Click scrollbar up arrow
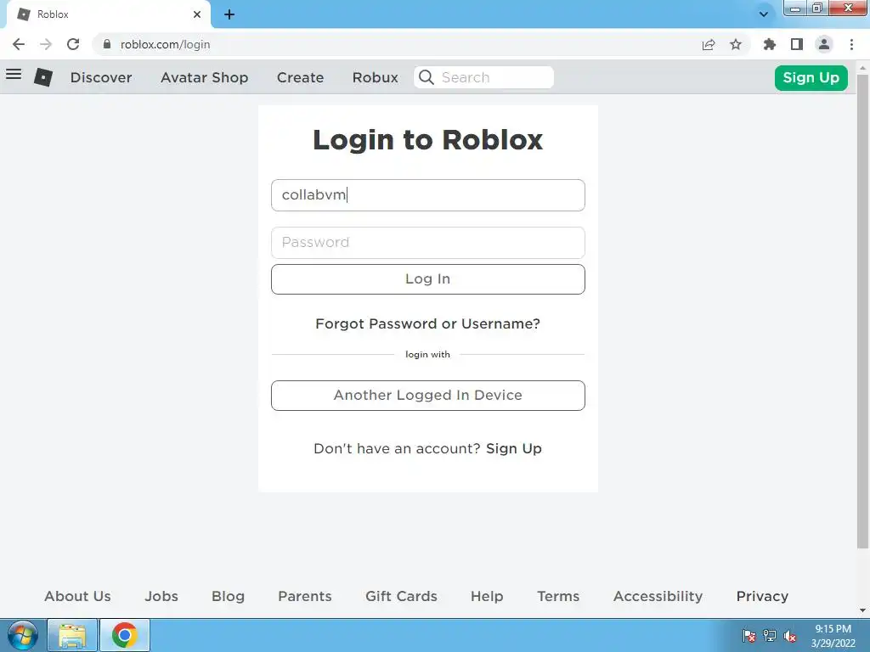The height and width of the screenshot is (652, 870). click(862, 68)
